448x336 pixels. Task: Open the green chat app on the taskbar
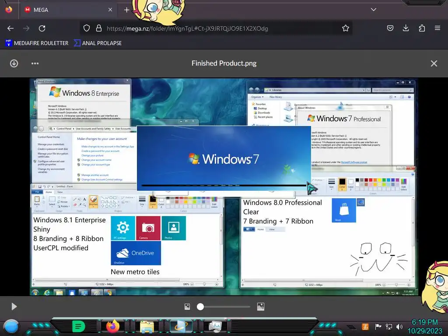click(79, 326)
